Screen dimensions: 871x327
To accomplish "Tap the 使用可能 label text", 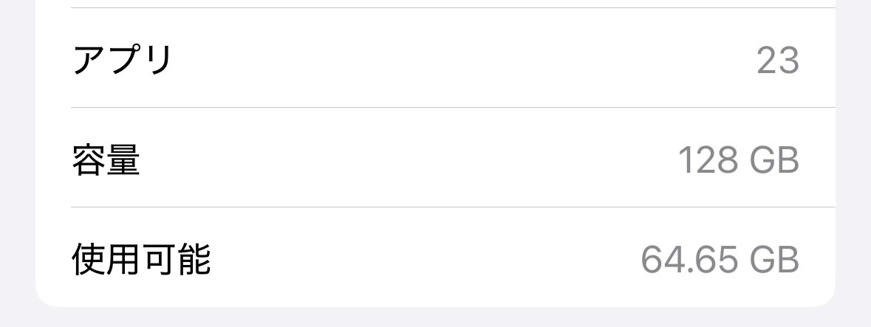I will [141, 259].
